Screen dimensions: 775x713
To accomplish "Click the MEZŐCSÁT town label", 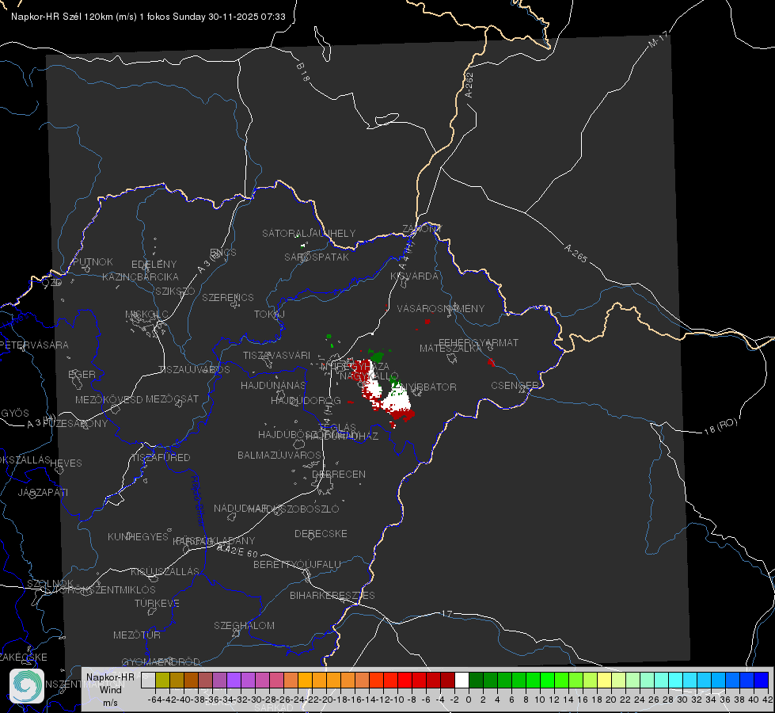I will point(172,398).
